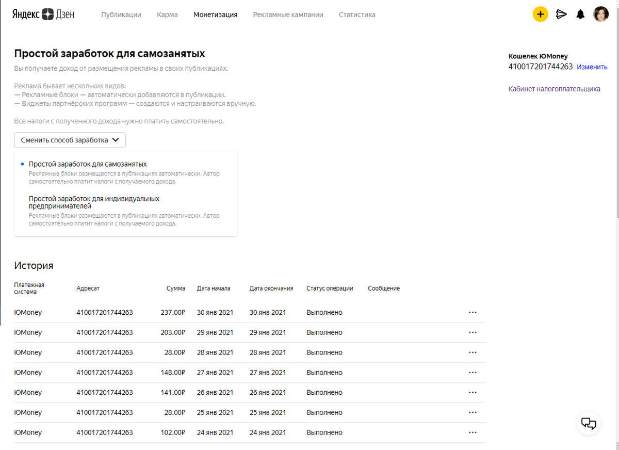This screenshot has width=619, height=450.
Task: Open options for the 25 янв 2021 row
Action: click(473, 412)
